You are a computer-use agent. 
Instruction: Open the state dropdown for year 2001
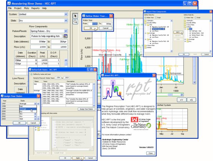(35, 114)
